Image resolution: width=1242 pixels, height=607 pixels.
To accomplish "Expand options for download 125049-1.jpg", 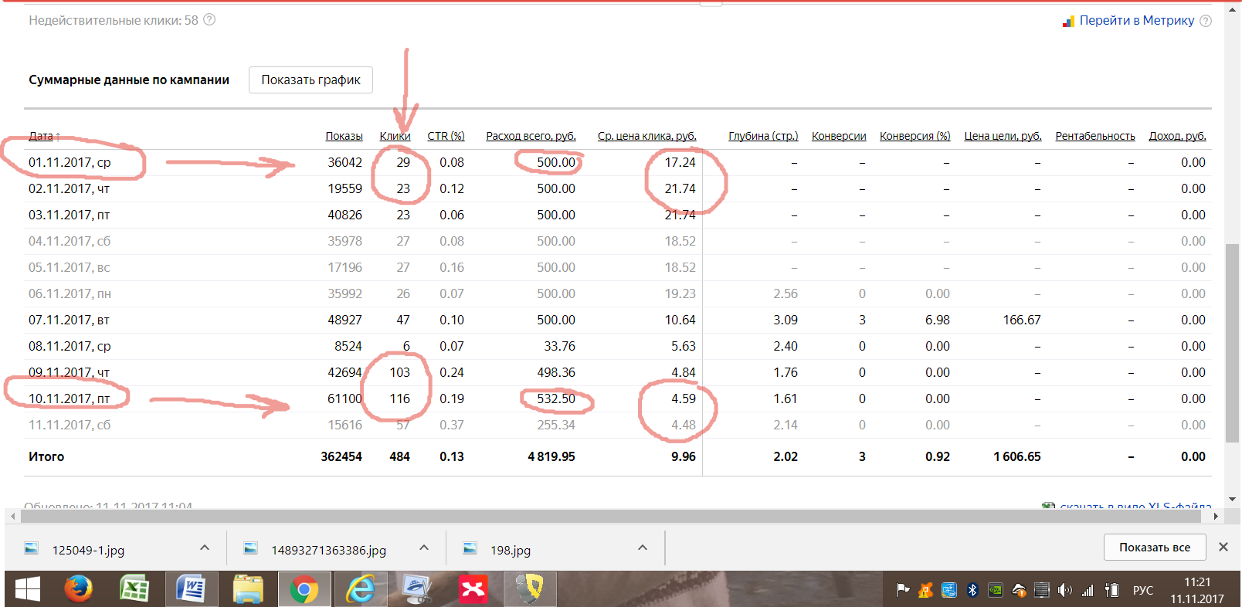I will point(205,548).
